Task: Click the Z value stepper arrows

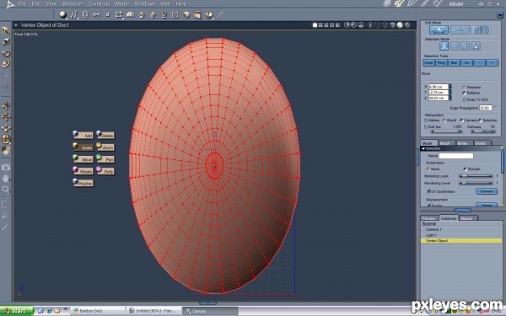Action: pos(450,98)
